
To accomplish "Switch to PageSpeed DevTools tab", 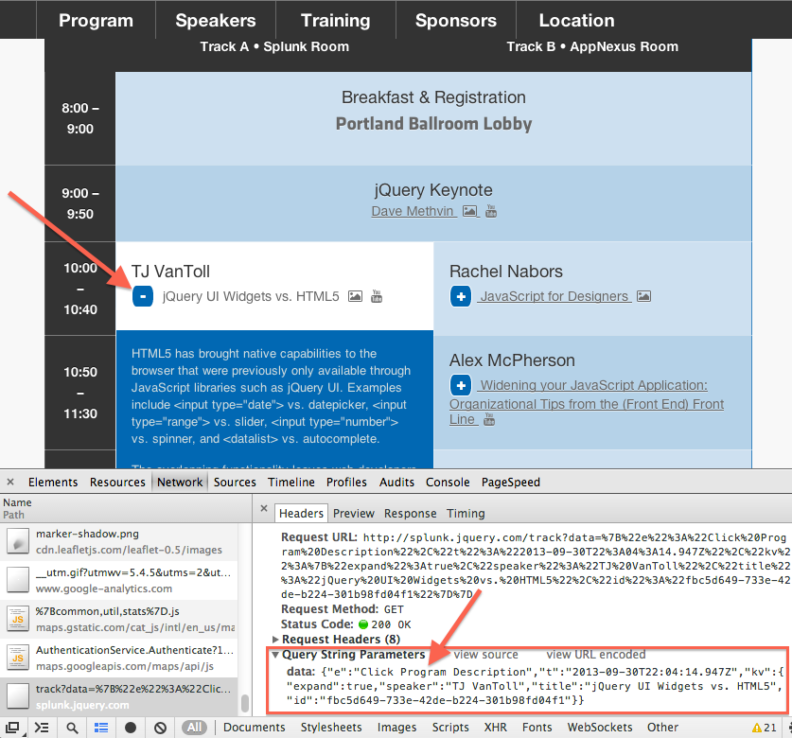I will (511, 483).
